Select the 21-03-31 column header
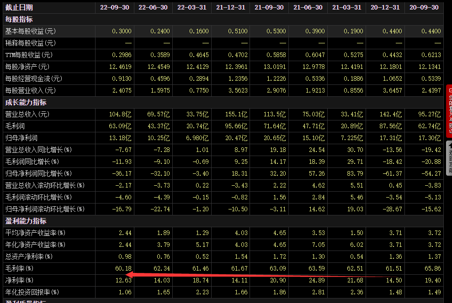 tap(346, 7)
